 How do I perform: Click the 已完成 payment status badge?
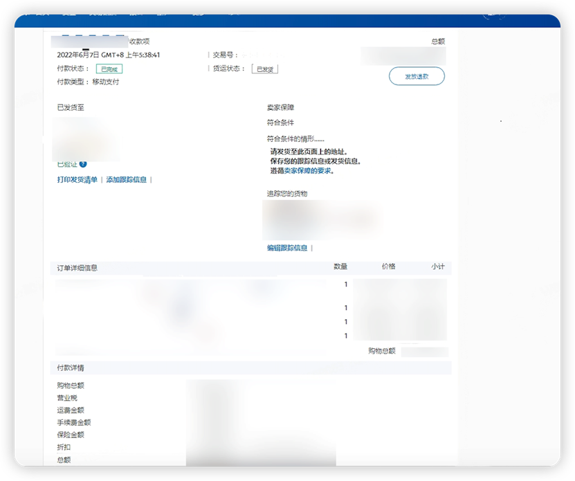coord(109,69)
